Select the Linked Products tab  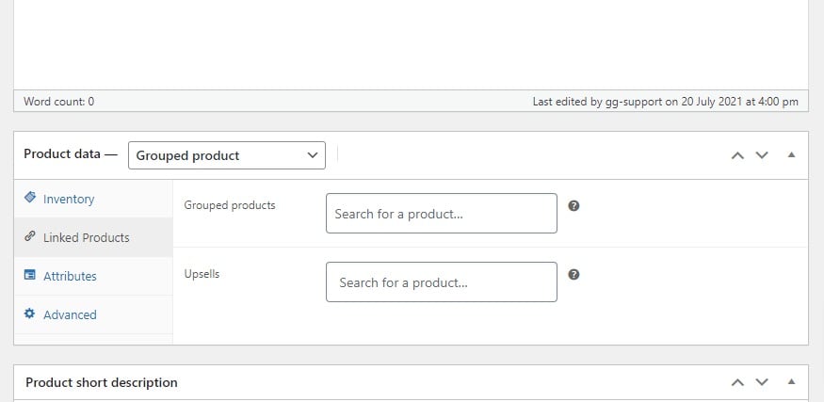pyautogui.click(x=93, y=237)
